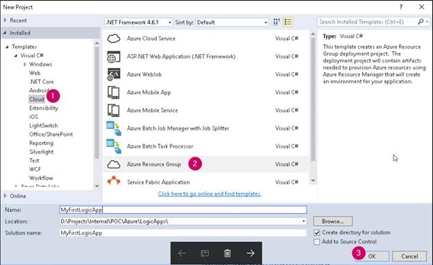Uncheck Create directory for solution
The height and width of the screenshot is (265, 433).
coord(317,232)
